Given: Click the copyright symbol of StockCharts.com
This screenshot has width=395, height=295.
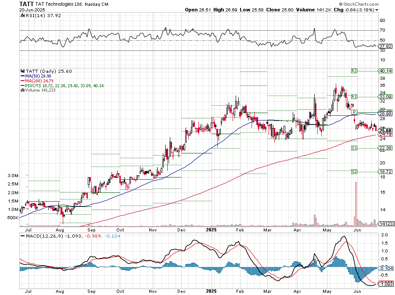Looking at the screenshot, I should pos(341,4).
